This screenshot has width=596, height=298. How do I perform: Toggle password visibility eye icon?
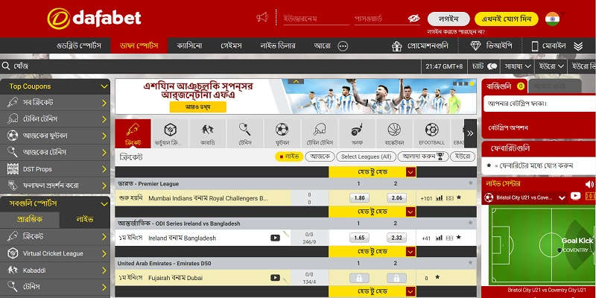coord(414,19)
